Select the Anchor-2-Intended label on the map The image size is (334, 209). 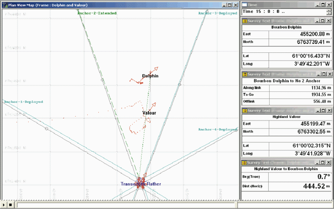(x=97, y=13)
